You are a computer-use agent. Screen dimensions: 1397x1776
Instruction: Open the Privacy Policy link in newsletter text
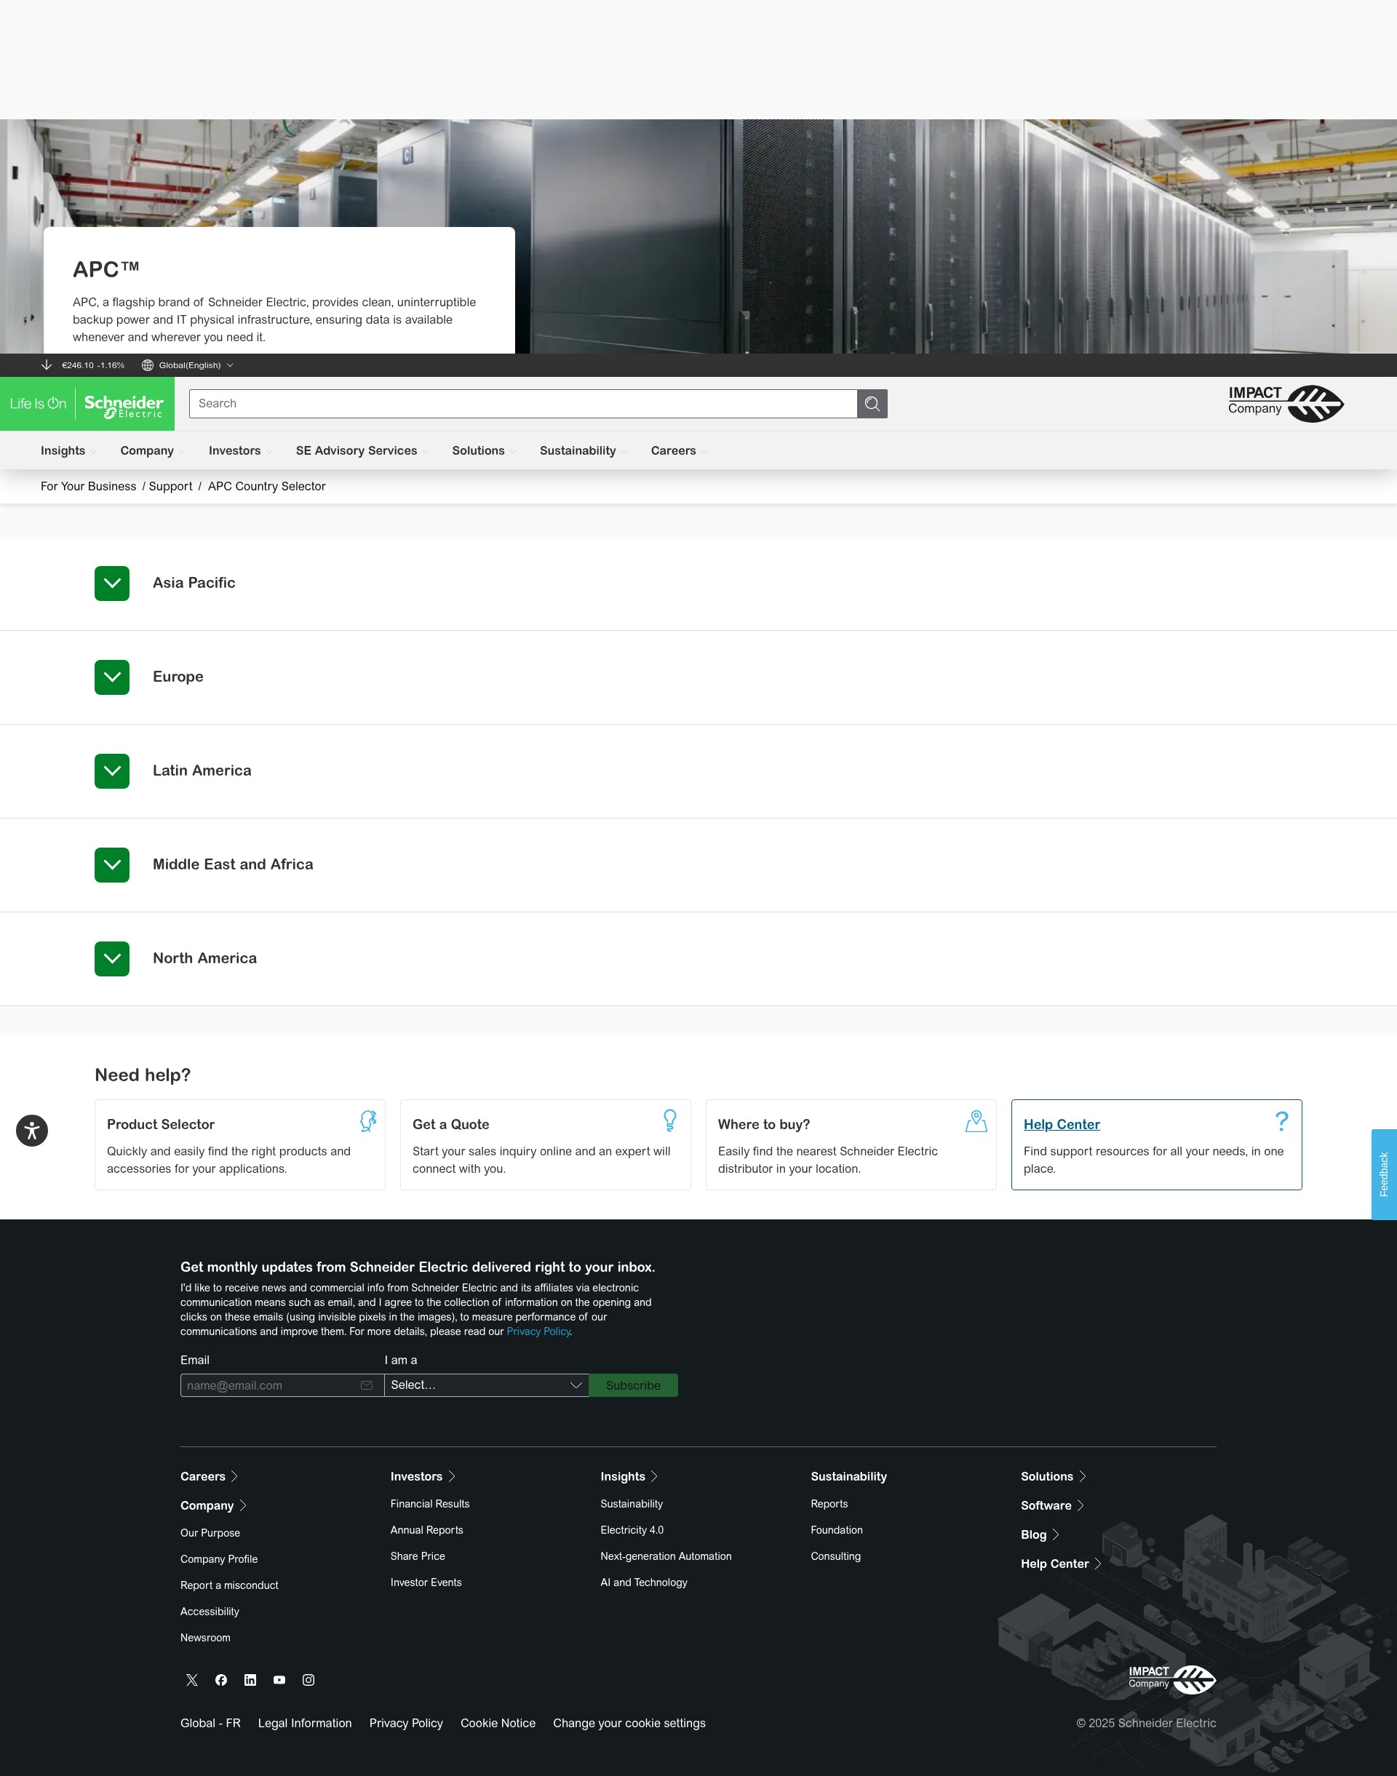pos(538,1331)
